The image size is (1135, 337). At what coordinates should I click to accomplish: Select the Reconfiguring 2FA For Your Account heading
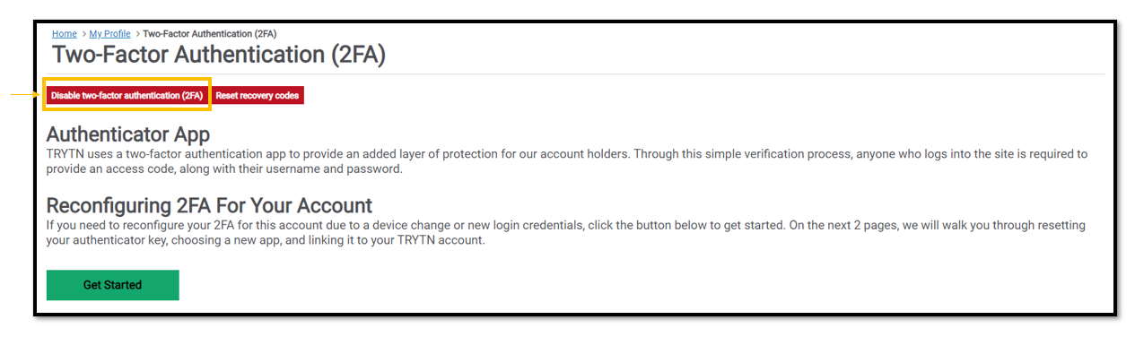pyautogui.click(x=209, y=205)
